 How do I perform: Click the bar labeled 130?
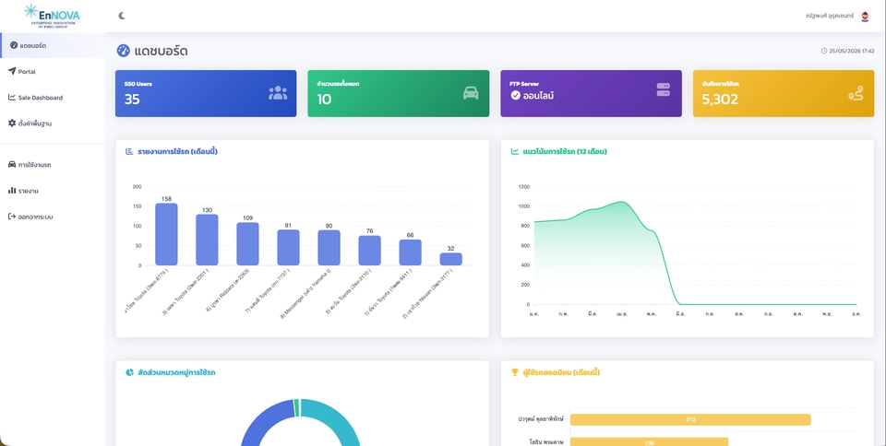pos(207,241)
